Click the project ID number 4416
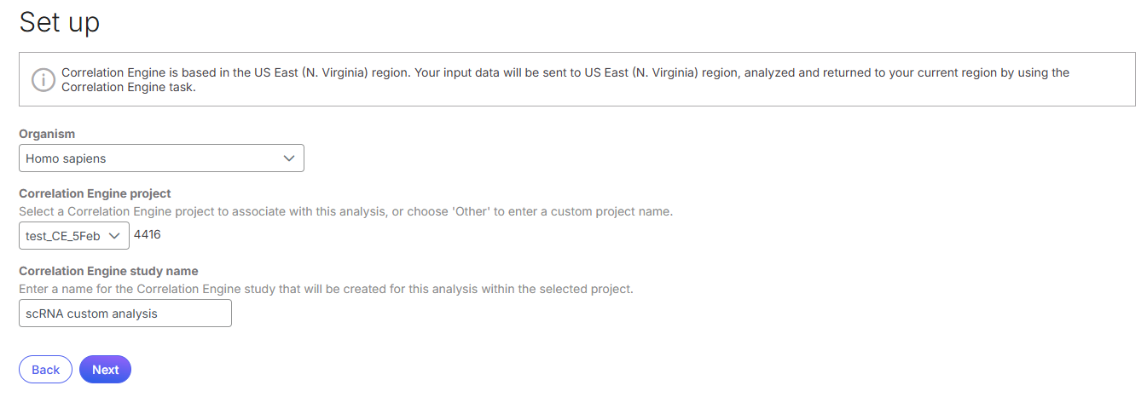Viewport: 1147px width, 397px height. [x=148, y=234]
